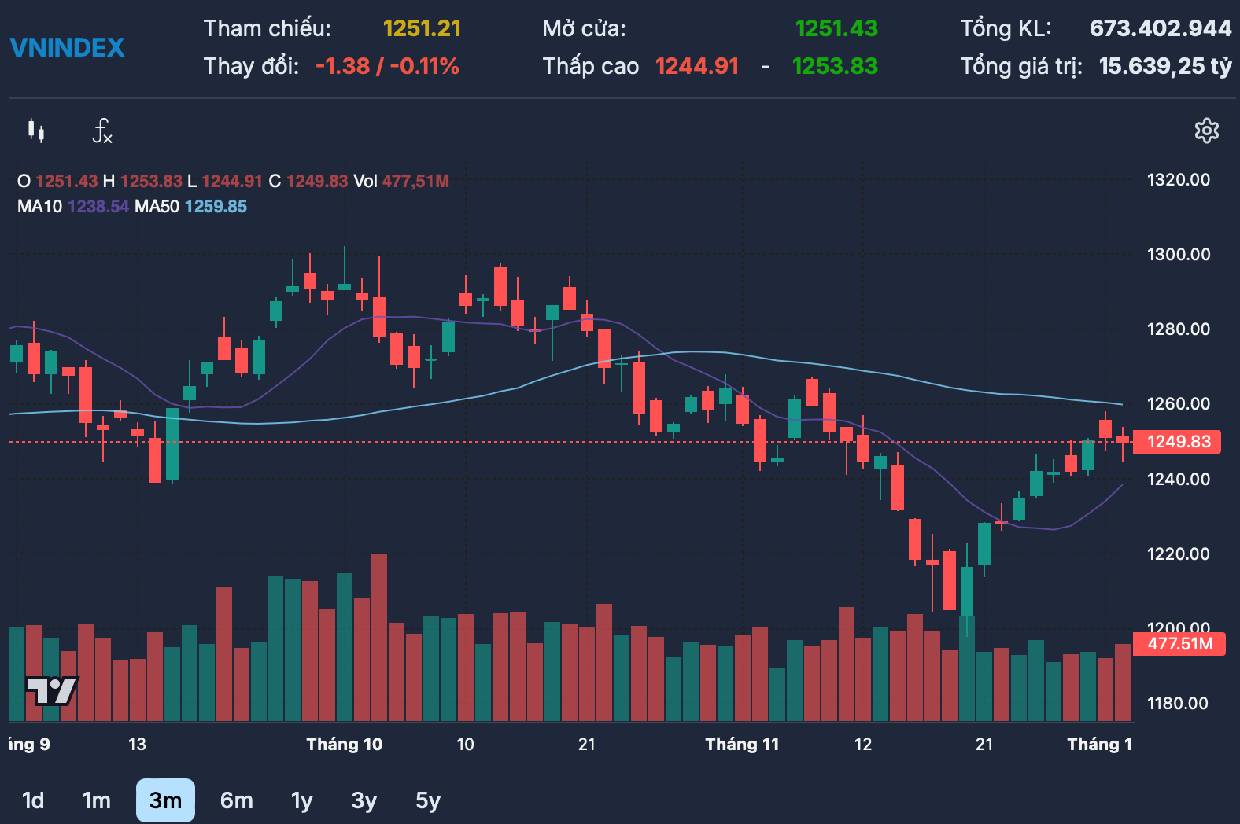Click the Tổng KL value 673.402.944
1240x824 pixels.
[x=1161, y=28]
